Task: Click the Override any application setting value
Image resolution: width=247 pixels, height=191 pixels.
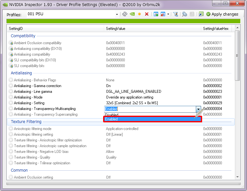Action: coord(130,97)
